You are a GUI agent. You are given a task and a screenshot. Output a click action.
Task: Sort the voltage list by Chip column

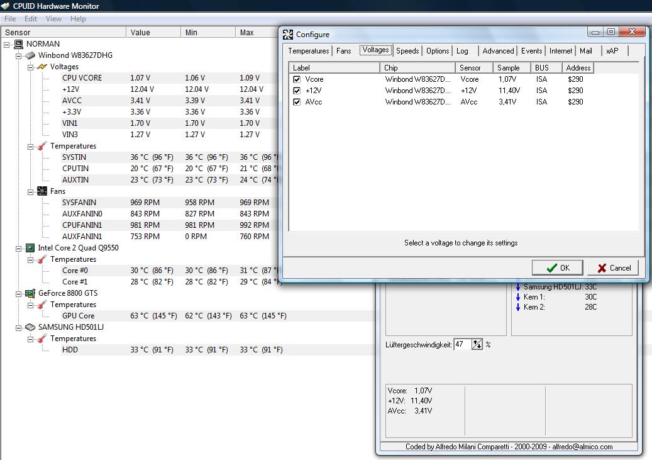point(417,68)
